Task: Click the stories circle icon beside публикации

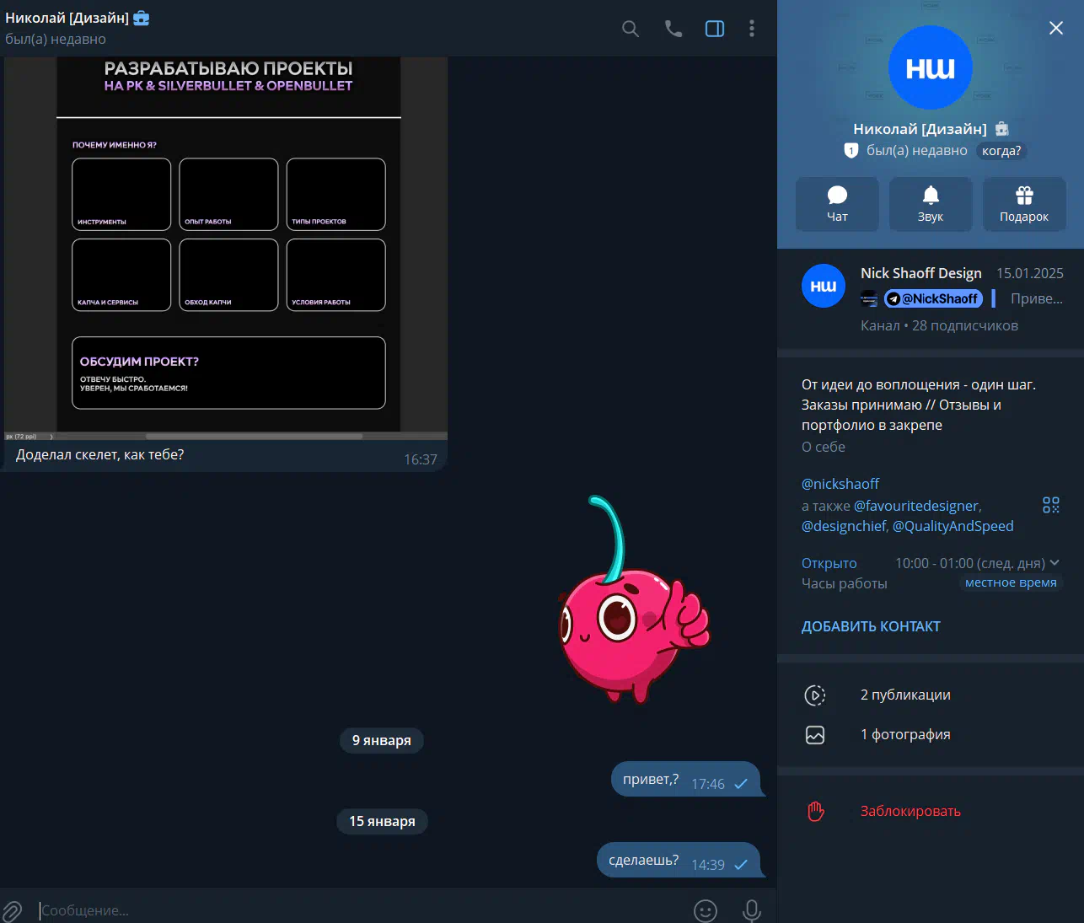Action: pyautogui.click(x=815, y=695)
